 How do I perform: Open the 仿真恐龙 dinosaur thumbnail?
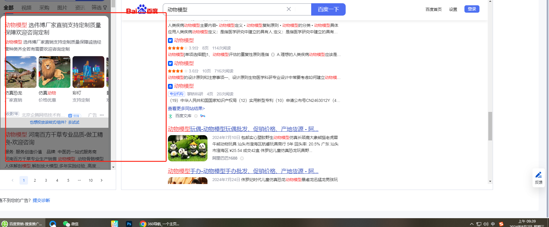coord(21,72)
